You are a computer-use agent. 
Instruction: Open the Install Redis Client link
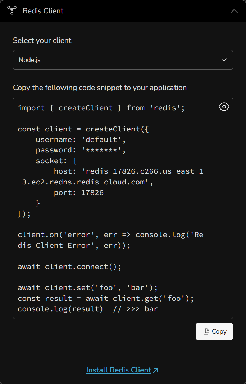(x=122, y=370)
